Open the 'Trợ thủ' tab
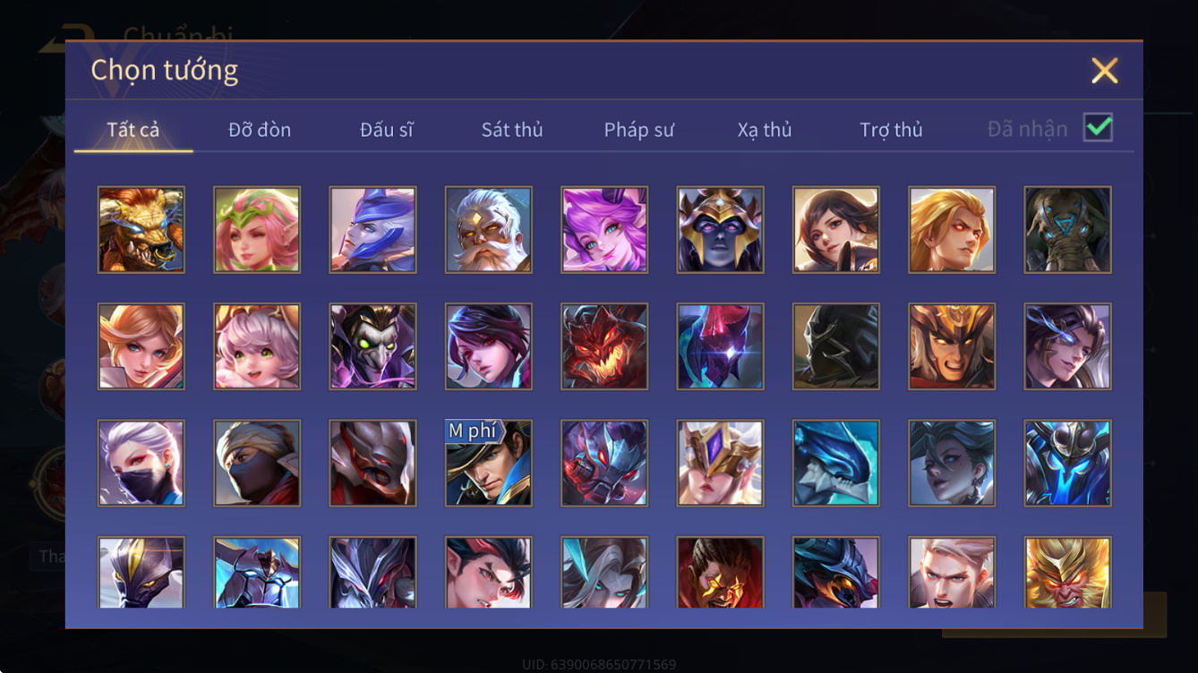The width and height of the screenshot is (1198, 673). pyautogui.click(x=891, y=130)
